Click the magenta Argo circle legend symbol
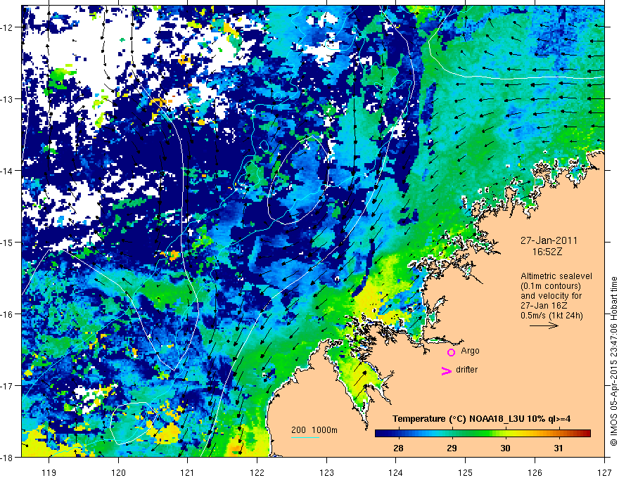Image resolution: width=619 pixels, height=478 pixels. (451, 352)
